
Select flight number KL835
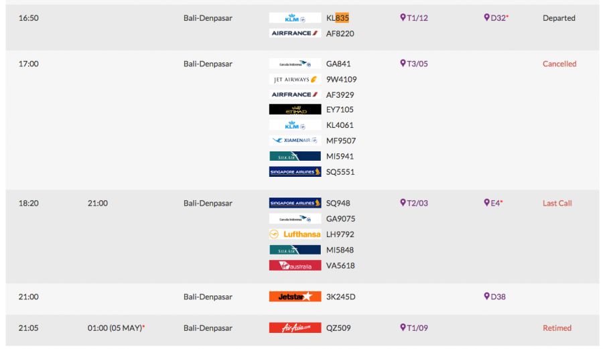(337, 18)
